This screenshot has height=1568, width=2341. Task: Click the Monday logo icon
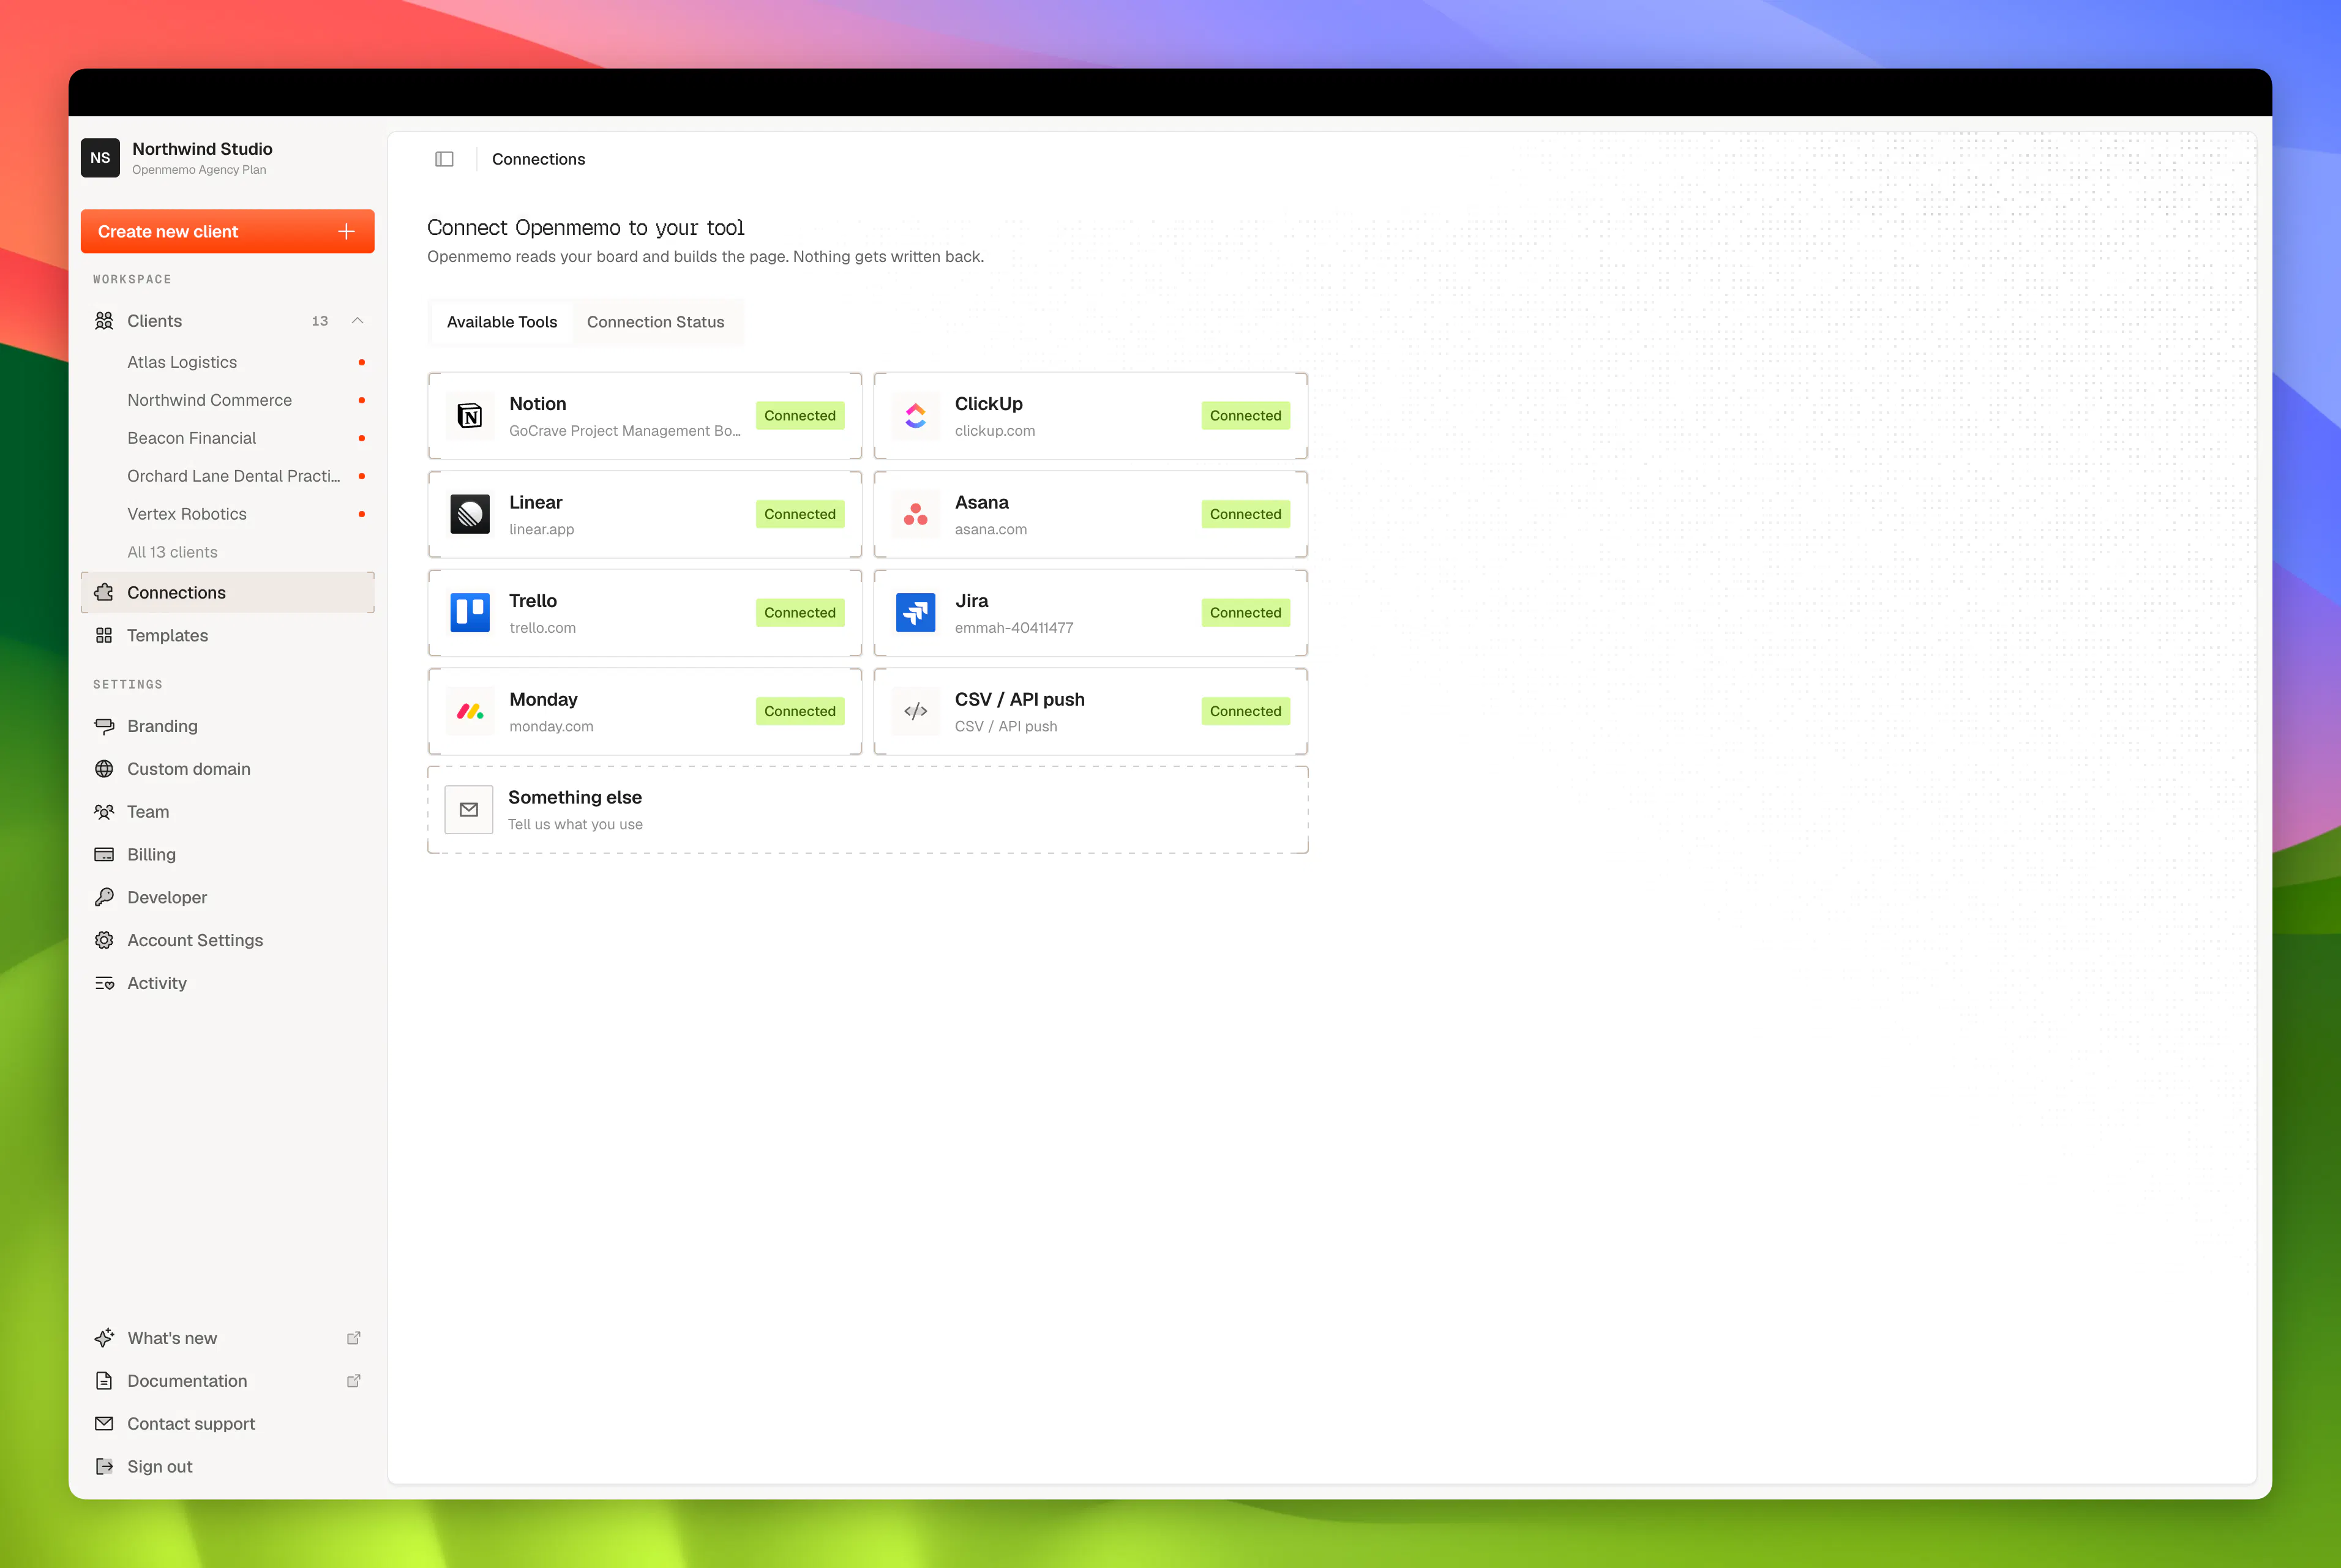(470, 711)
